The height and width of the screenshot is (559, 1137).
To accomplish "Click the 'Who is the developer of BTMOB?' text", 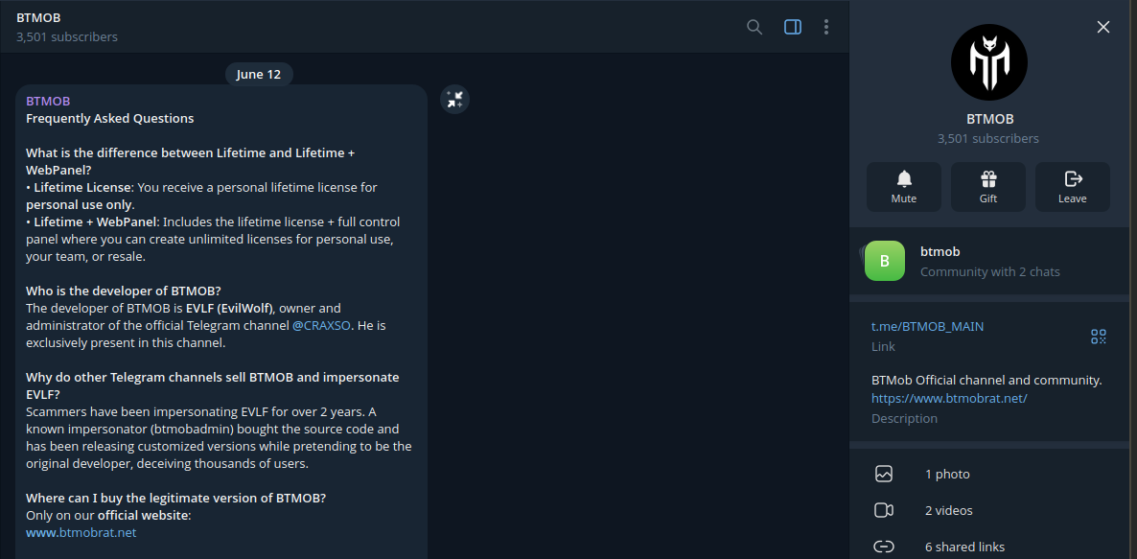I will tap(124, 291).
